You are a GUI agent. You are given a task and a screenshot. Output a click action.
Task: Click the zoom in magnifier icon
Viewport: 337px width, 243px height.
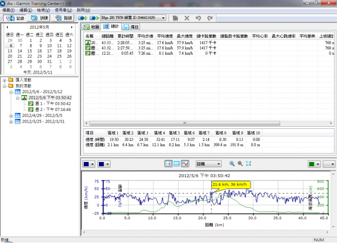coord(232,164)
